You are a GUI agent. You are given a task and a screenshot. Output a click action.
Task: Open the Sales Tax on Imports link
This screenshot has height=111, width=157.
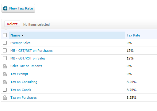pyautogui.click(x=26, y=66)
